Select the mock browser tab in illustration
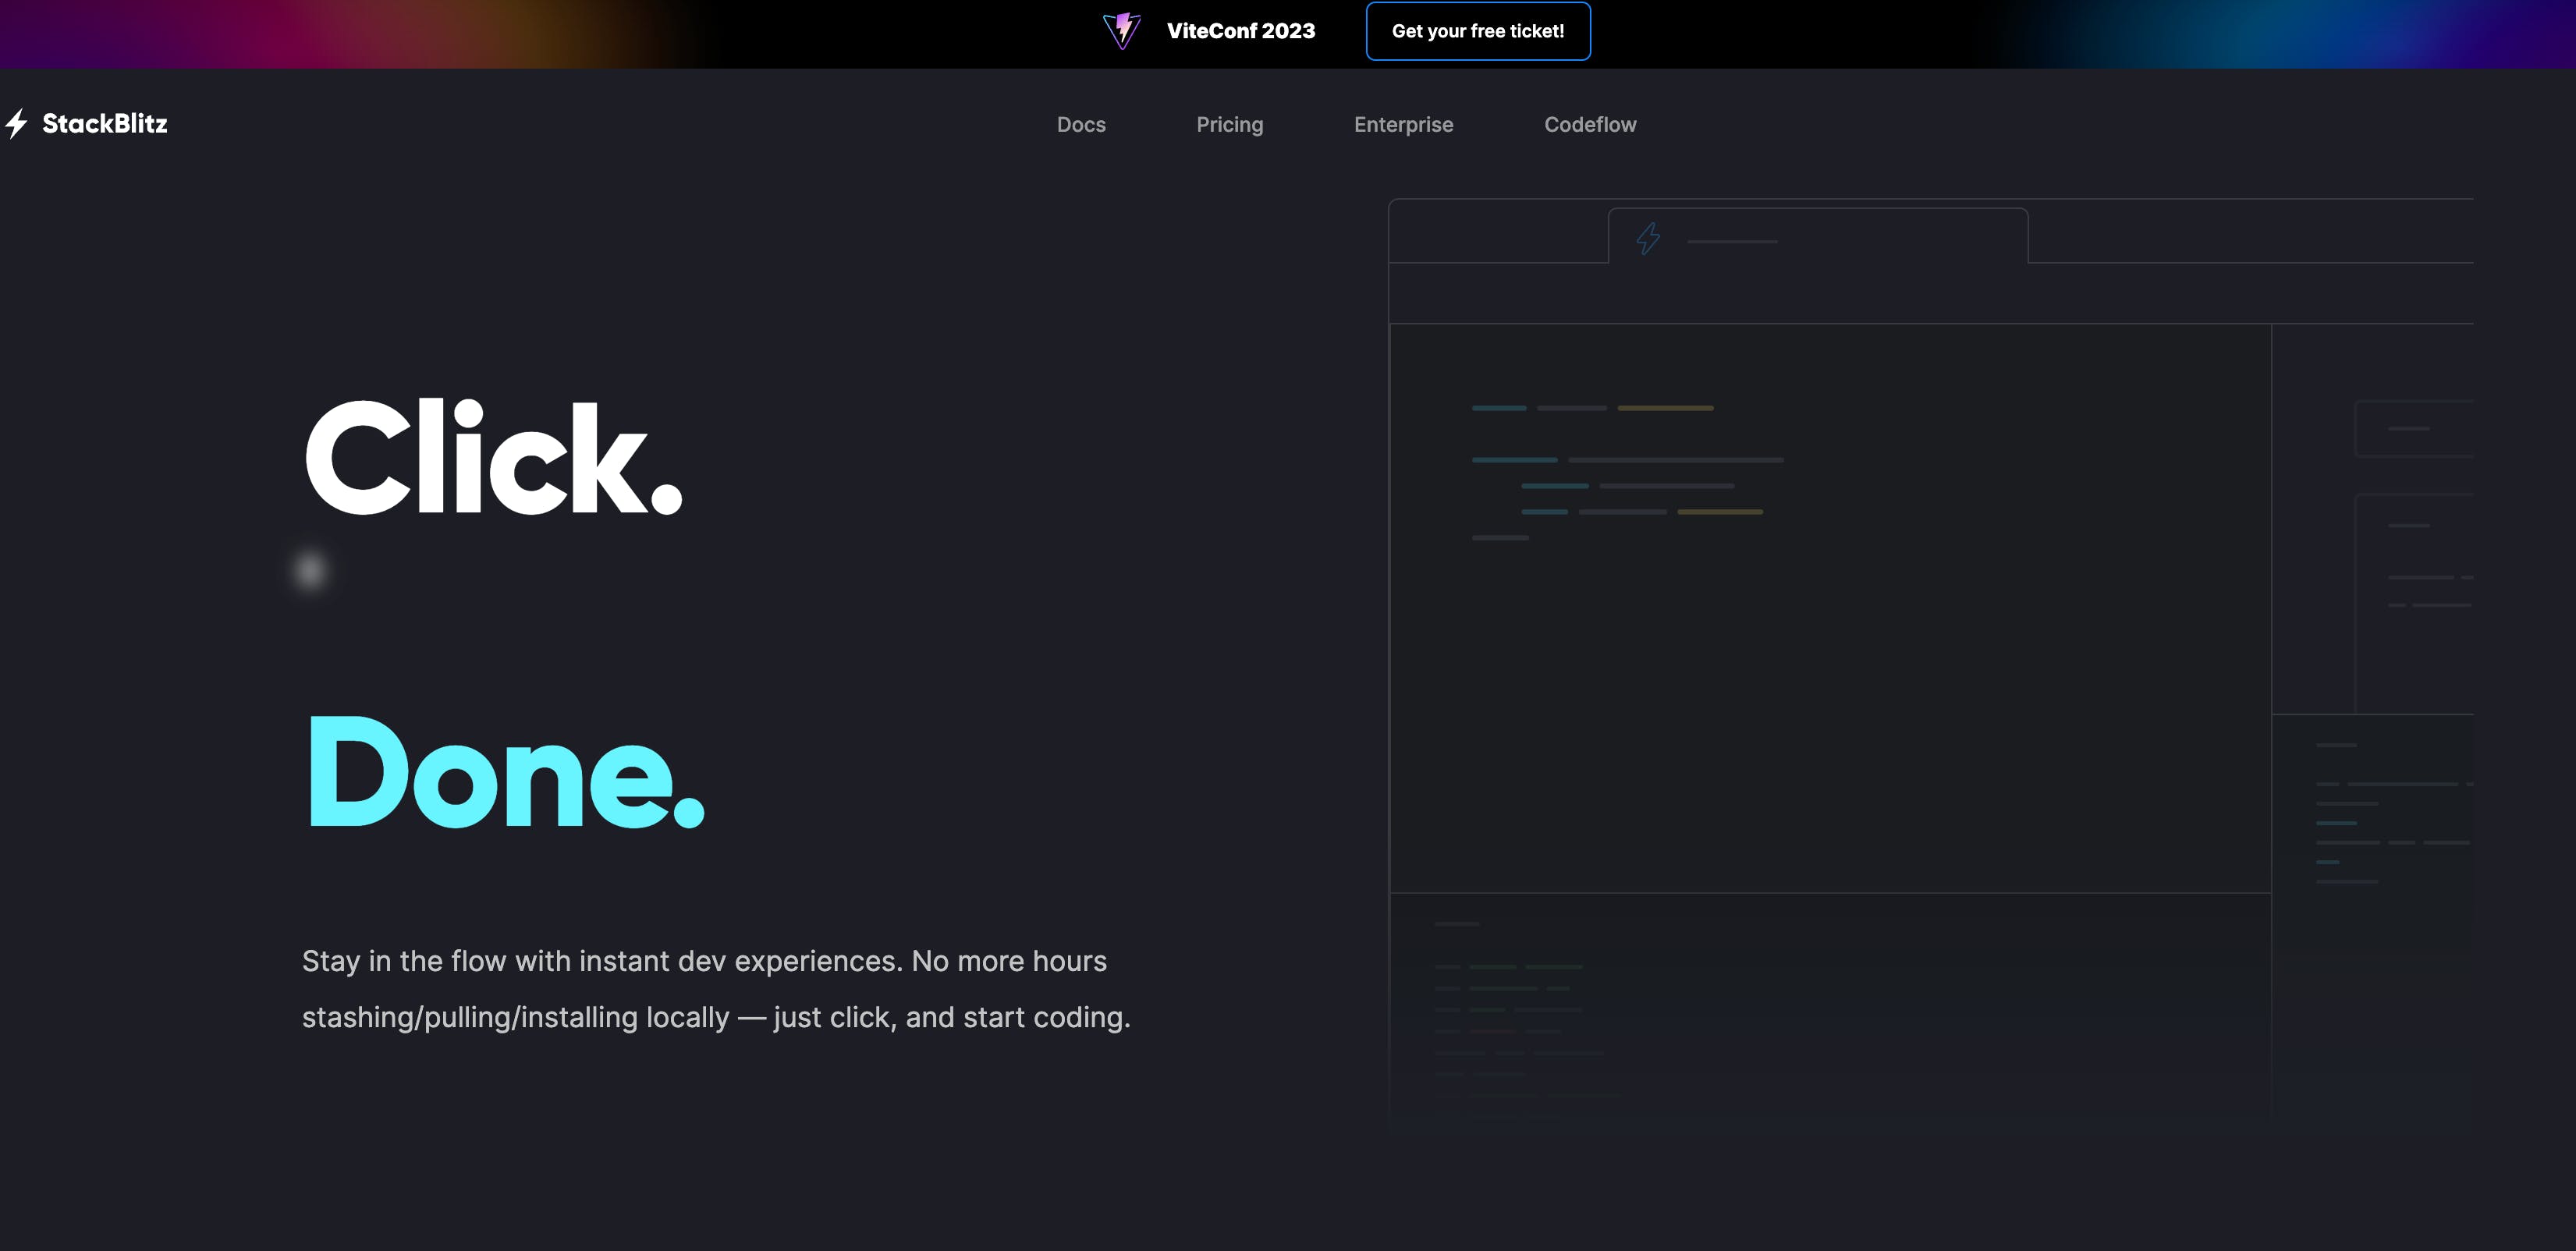The image size is (2576, 1251). coord(1850,237)
